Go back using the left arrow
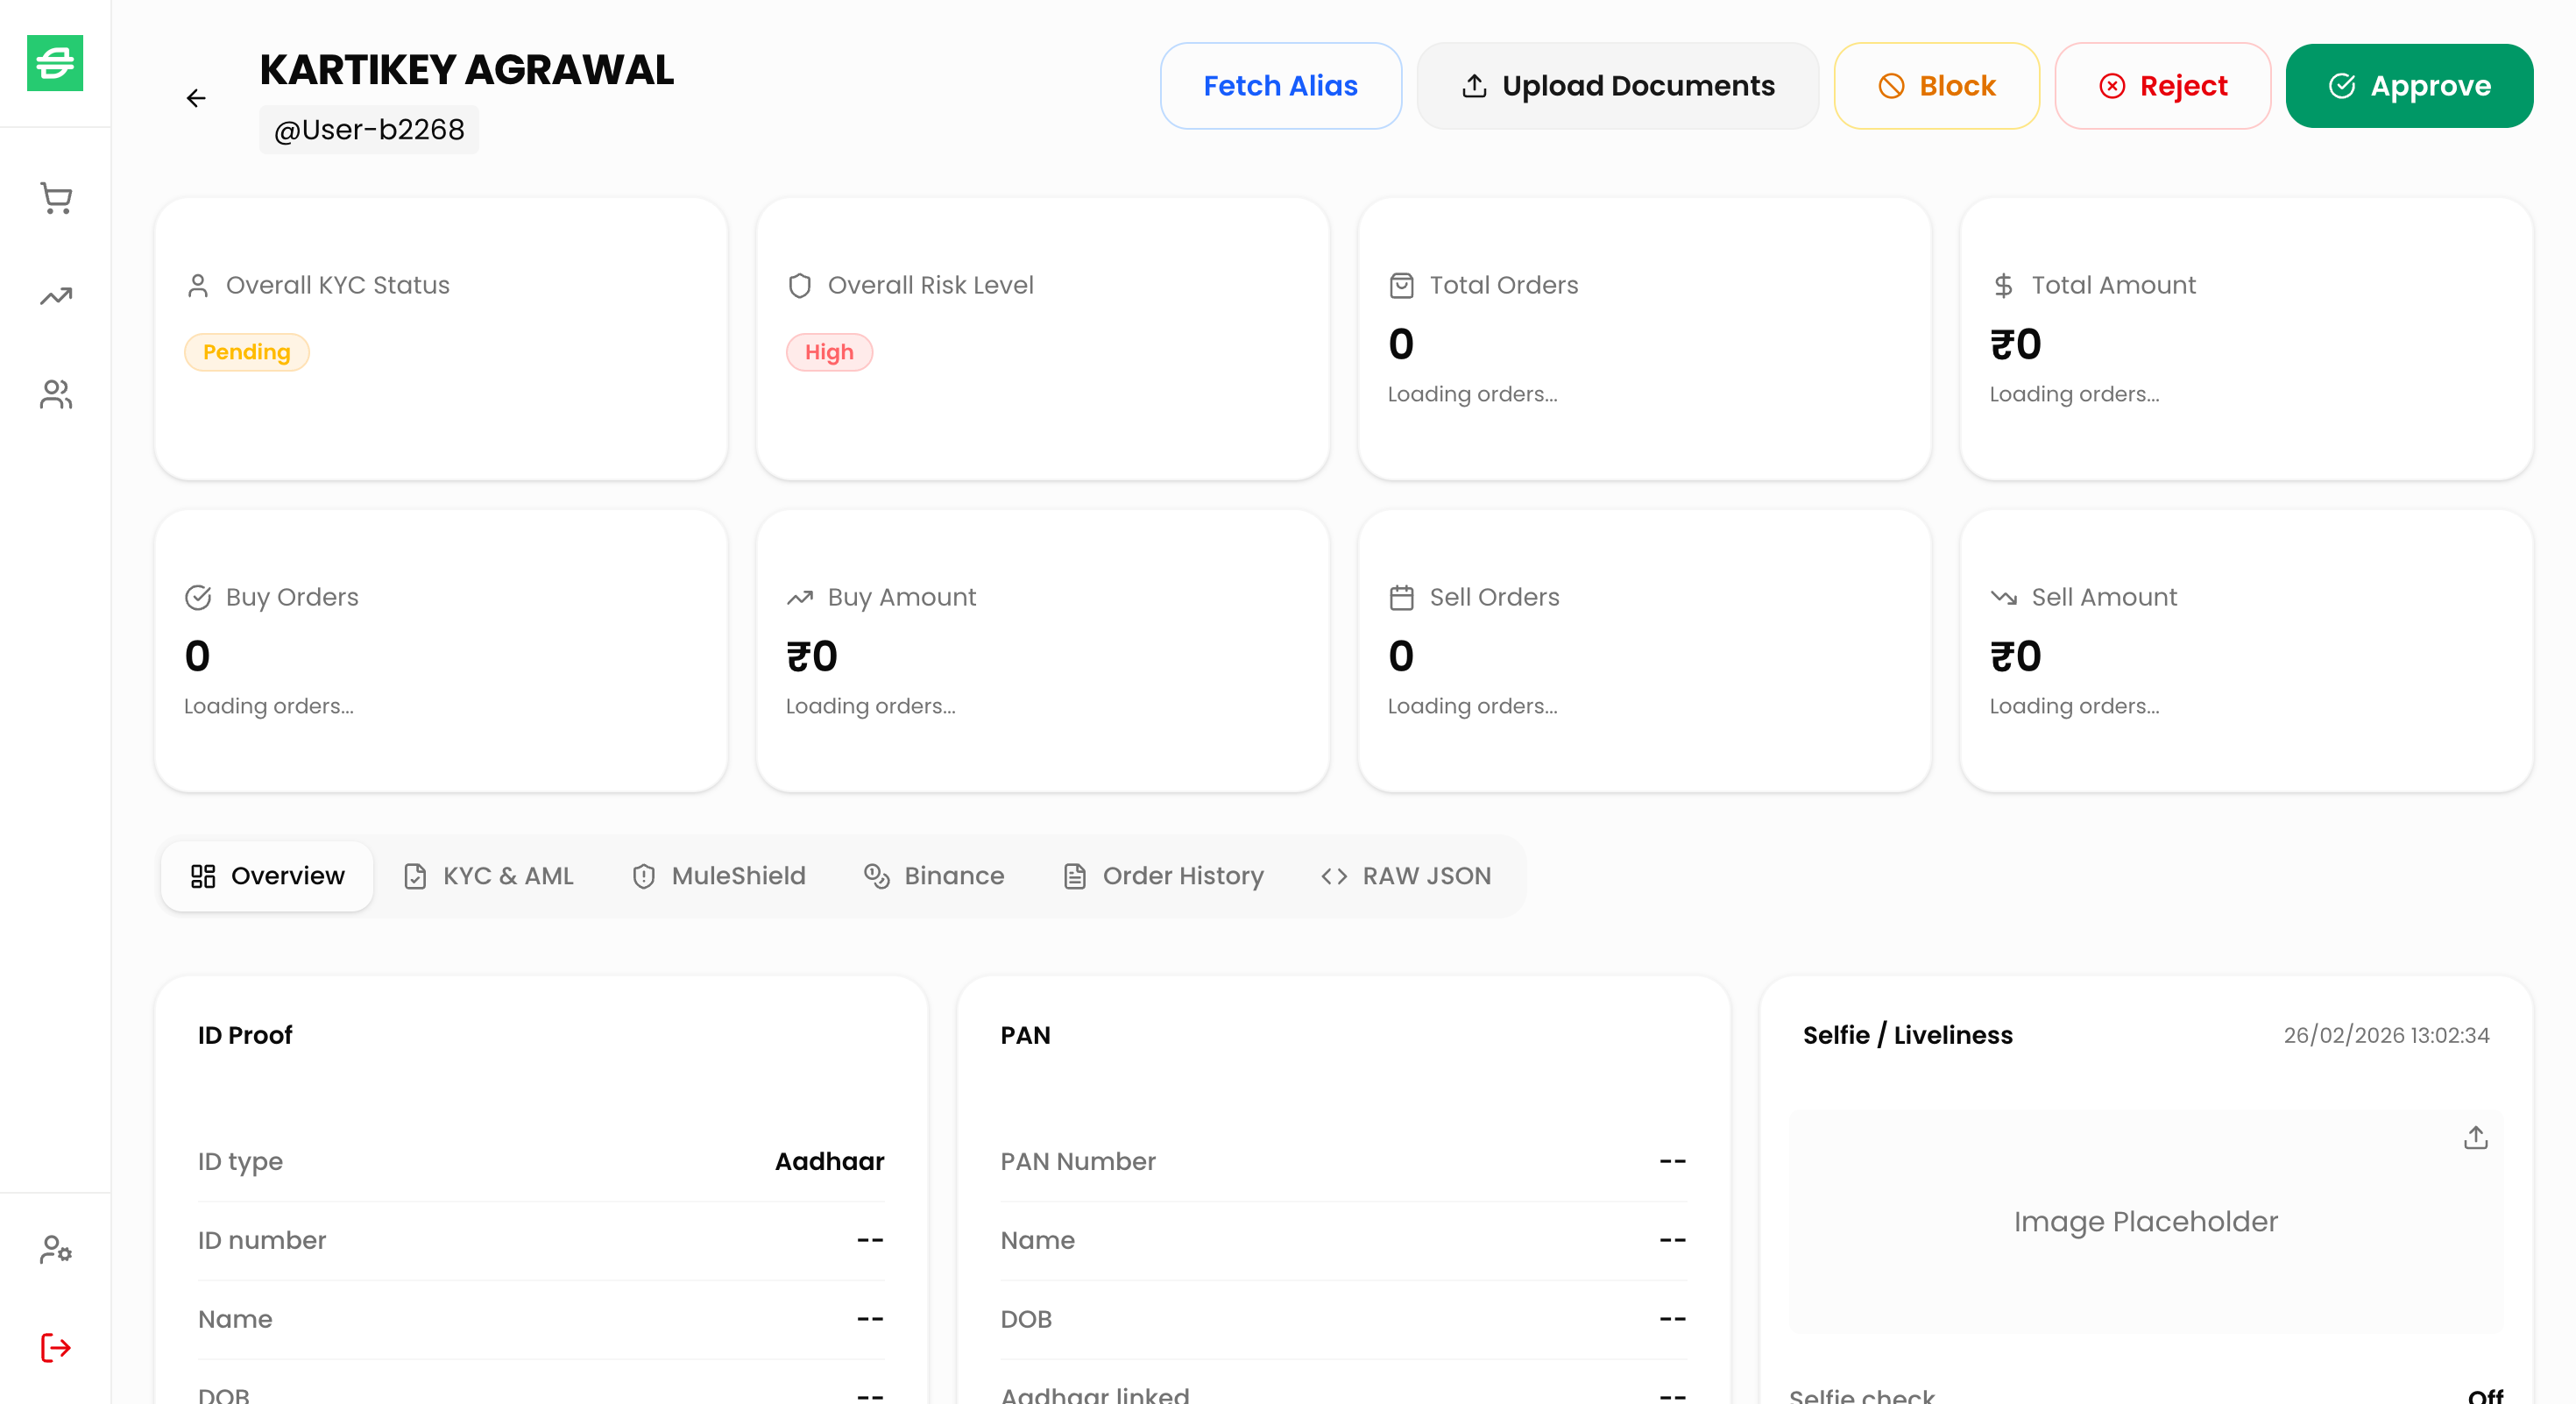Viewport: 2576px width, 1404px height. pyautogui.click(x=196, y=98)
